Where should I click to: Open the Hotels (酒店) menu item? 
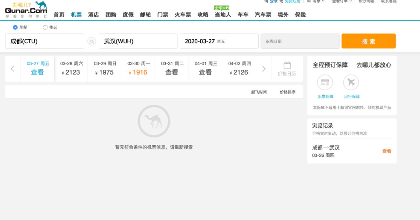tap(93, 15)
